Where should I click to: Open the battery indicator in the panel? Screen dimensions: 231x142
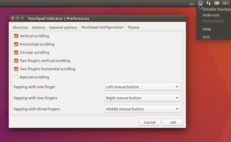click(x=226, y=3)
